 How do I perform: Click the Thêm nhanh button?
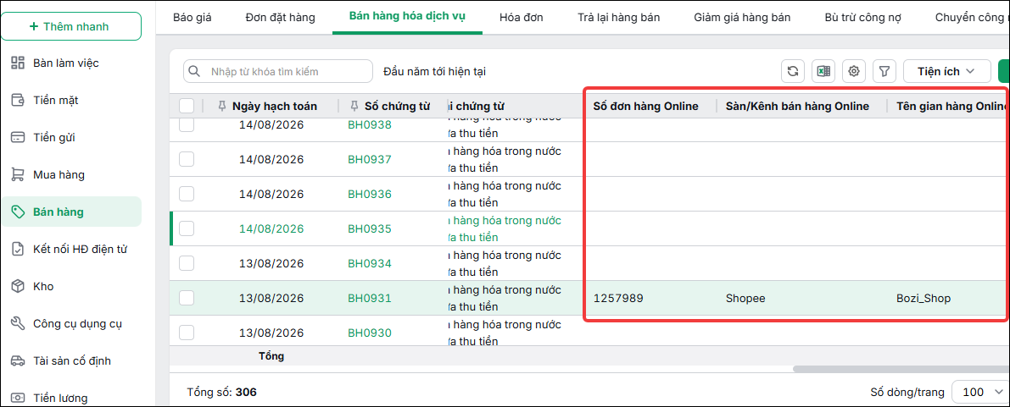(71, 26)
